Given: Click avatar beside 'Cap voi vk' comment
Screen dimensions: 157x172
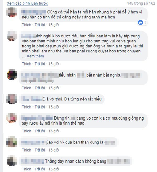Looking at the screenshot, I should click(12, 142).
